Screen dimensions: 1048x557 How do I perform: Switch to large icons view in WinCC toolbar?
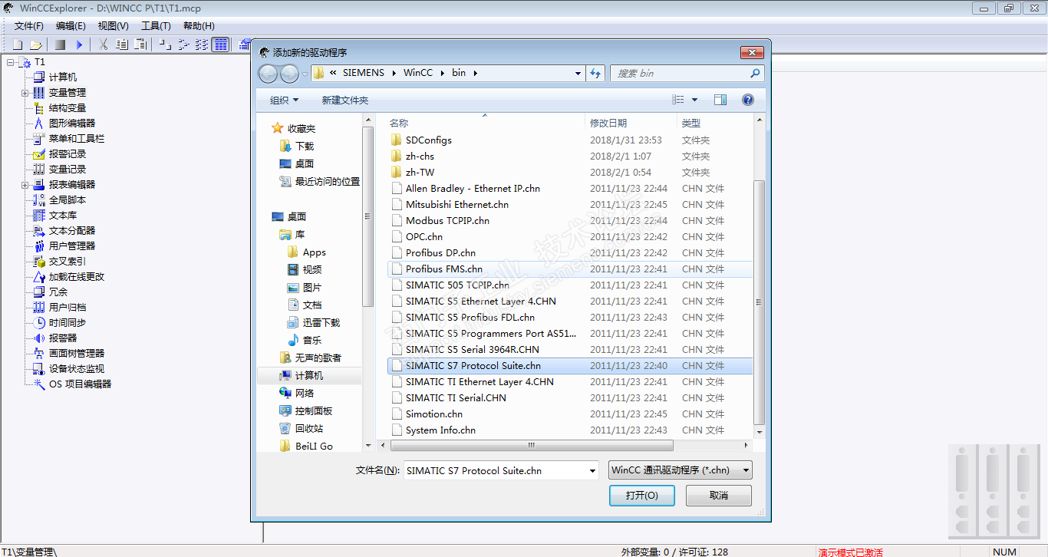[x=164, y=44]
